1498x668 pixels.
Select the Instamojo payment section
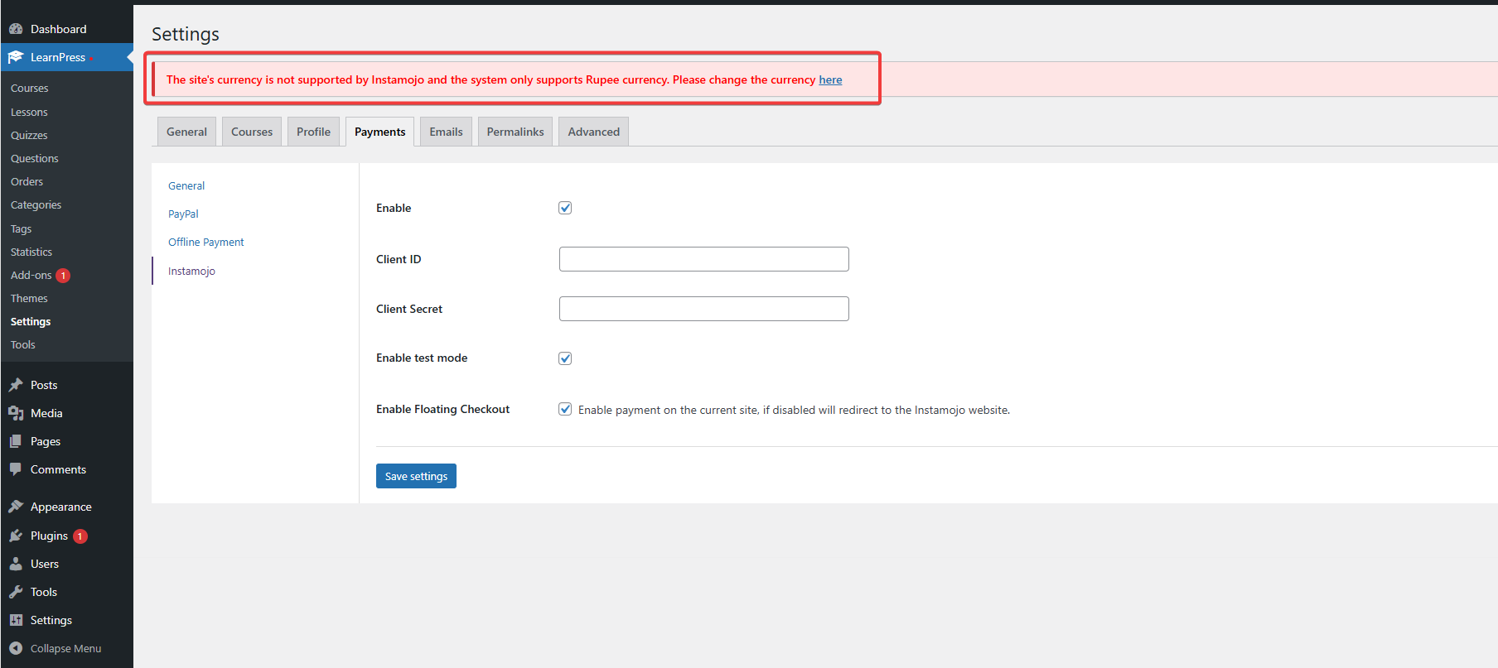point(191,272)
